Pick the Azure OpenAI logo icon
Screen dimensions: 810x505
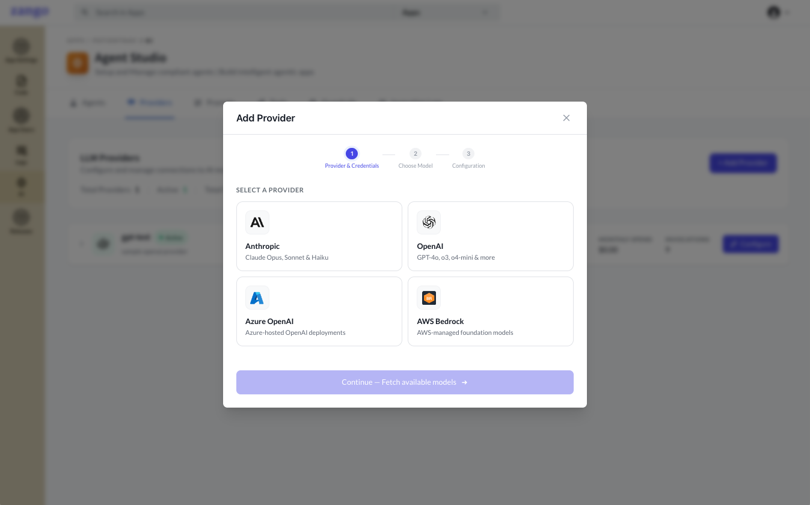[x=257, y=298]
